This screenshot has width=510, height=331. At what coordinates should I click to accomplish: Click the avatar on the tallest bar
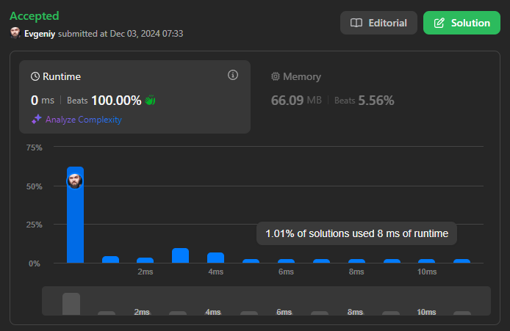[75, 181]
